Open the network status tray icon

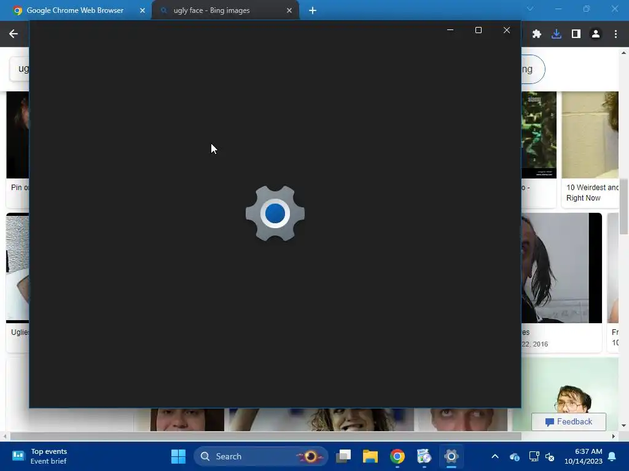pyautogui.click(x=534, y=456)
